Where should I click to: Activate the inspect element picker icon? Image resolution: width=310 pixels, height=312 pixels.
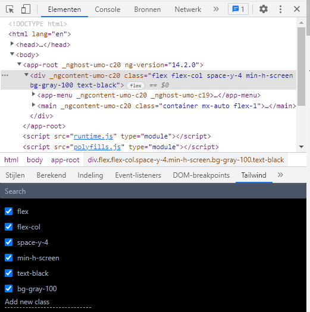click(x=10, y=9)
